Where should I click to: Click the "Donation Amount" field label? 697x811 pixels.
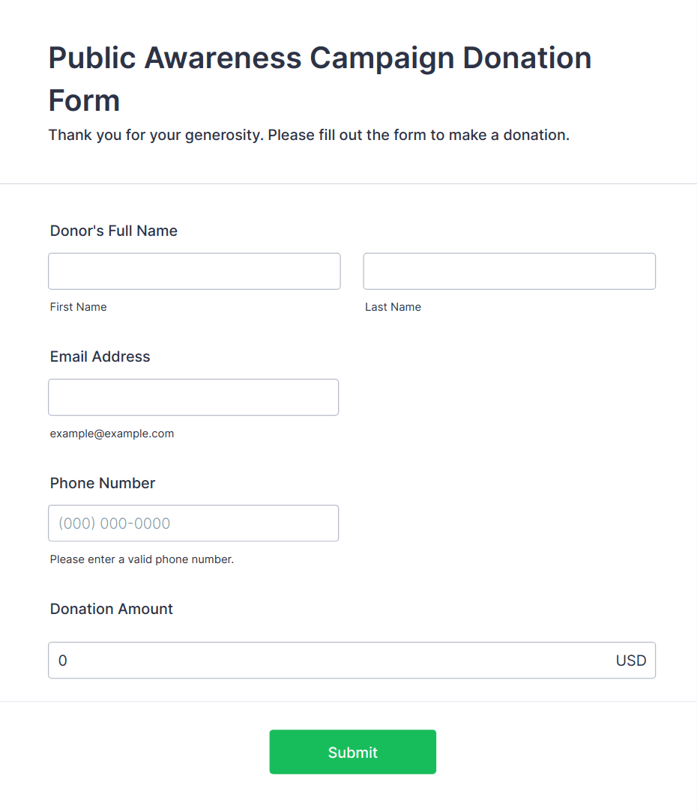coord(112,609)
